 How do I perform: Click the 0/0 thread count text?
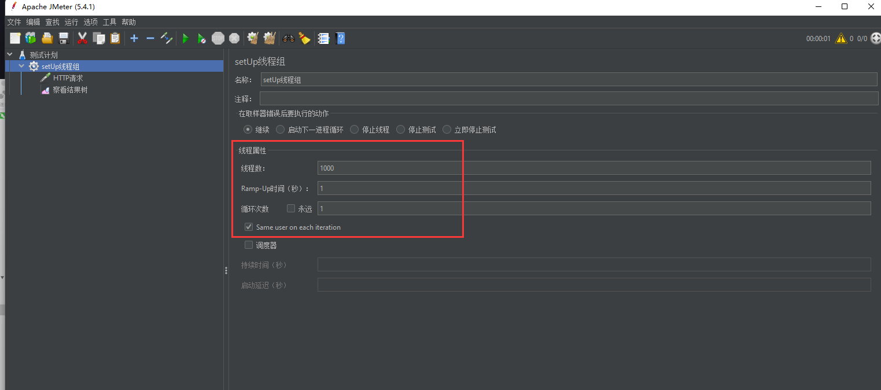tap(862, 39)
